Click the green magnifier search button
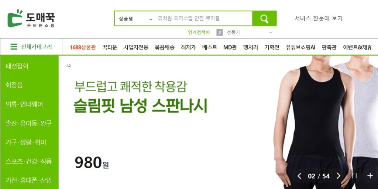Screen dimensions: 378x189 [x=264, y=18]
